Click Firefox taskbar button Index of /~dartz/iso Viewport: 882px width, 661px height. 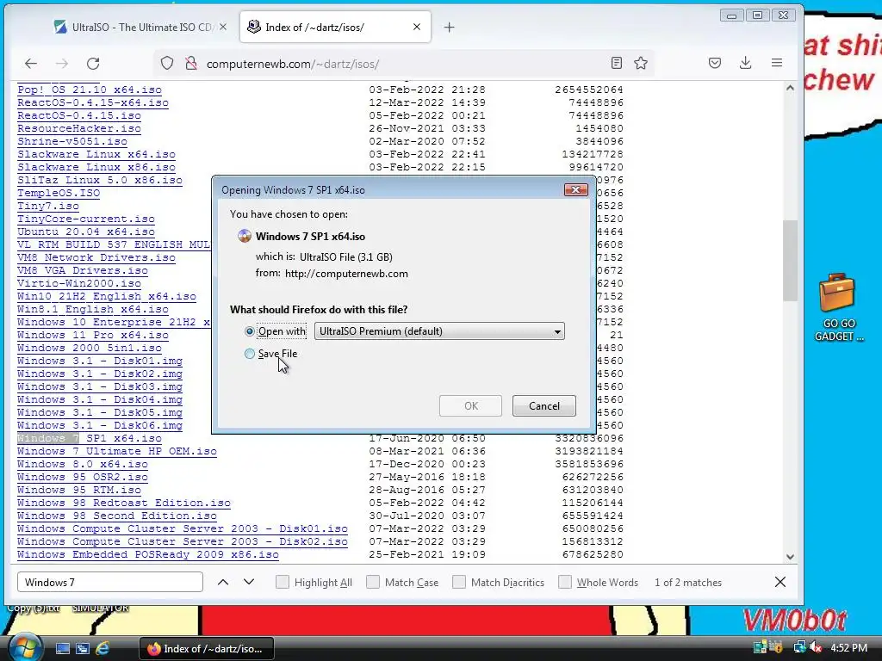click(207, 649)
